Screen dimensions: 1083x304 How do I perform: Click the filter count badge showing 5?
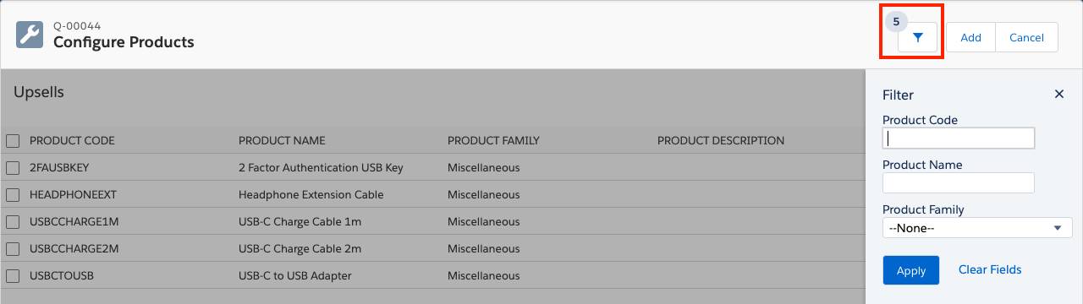[896, 21]
